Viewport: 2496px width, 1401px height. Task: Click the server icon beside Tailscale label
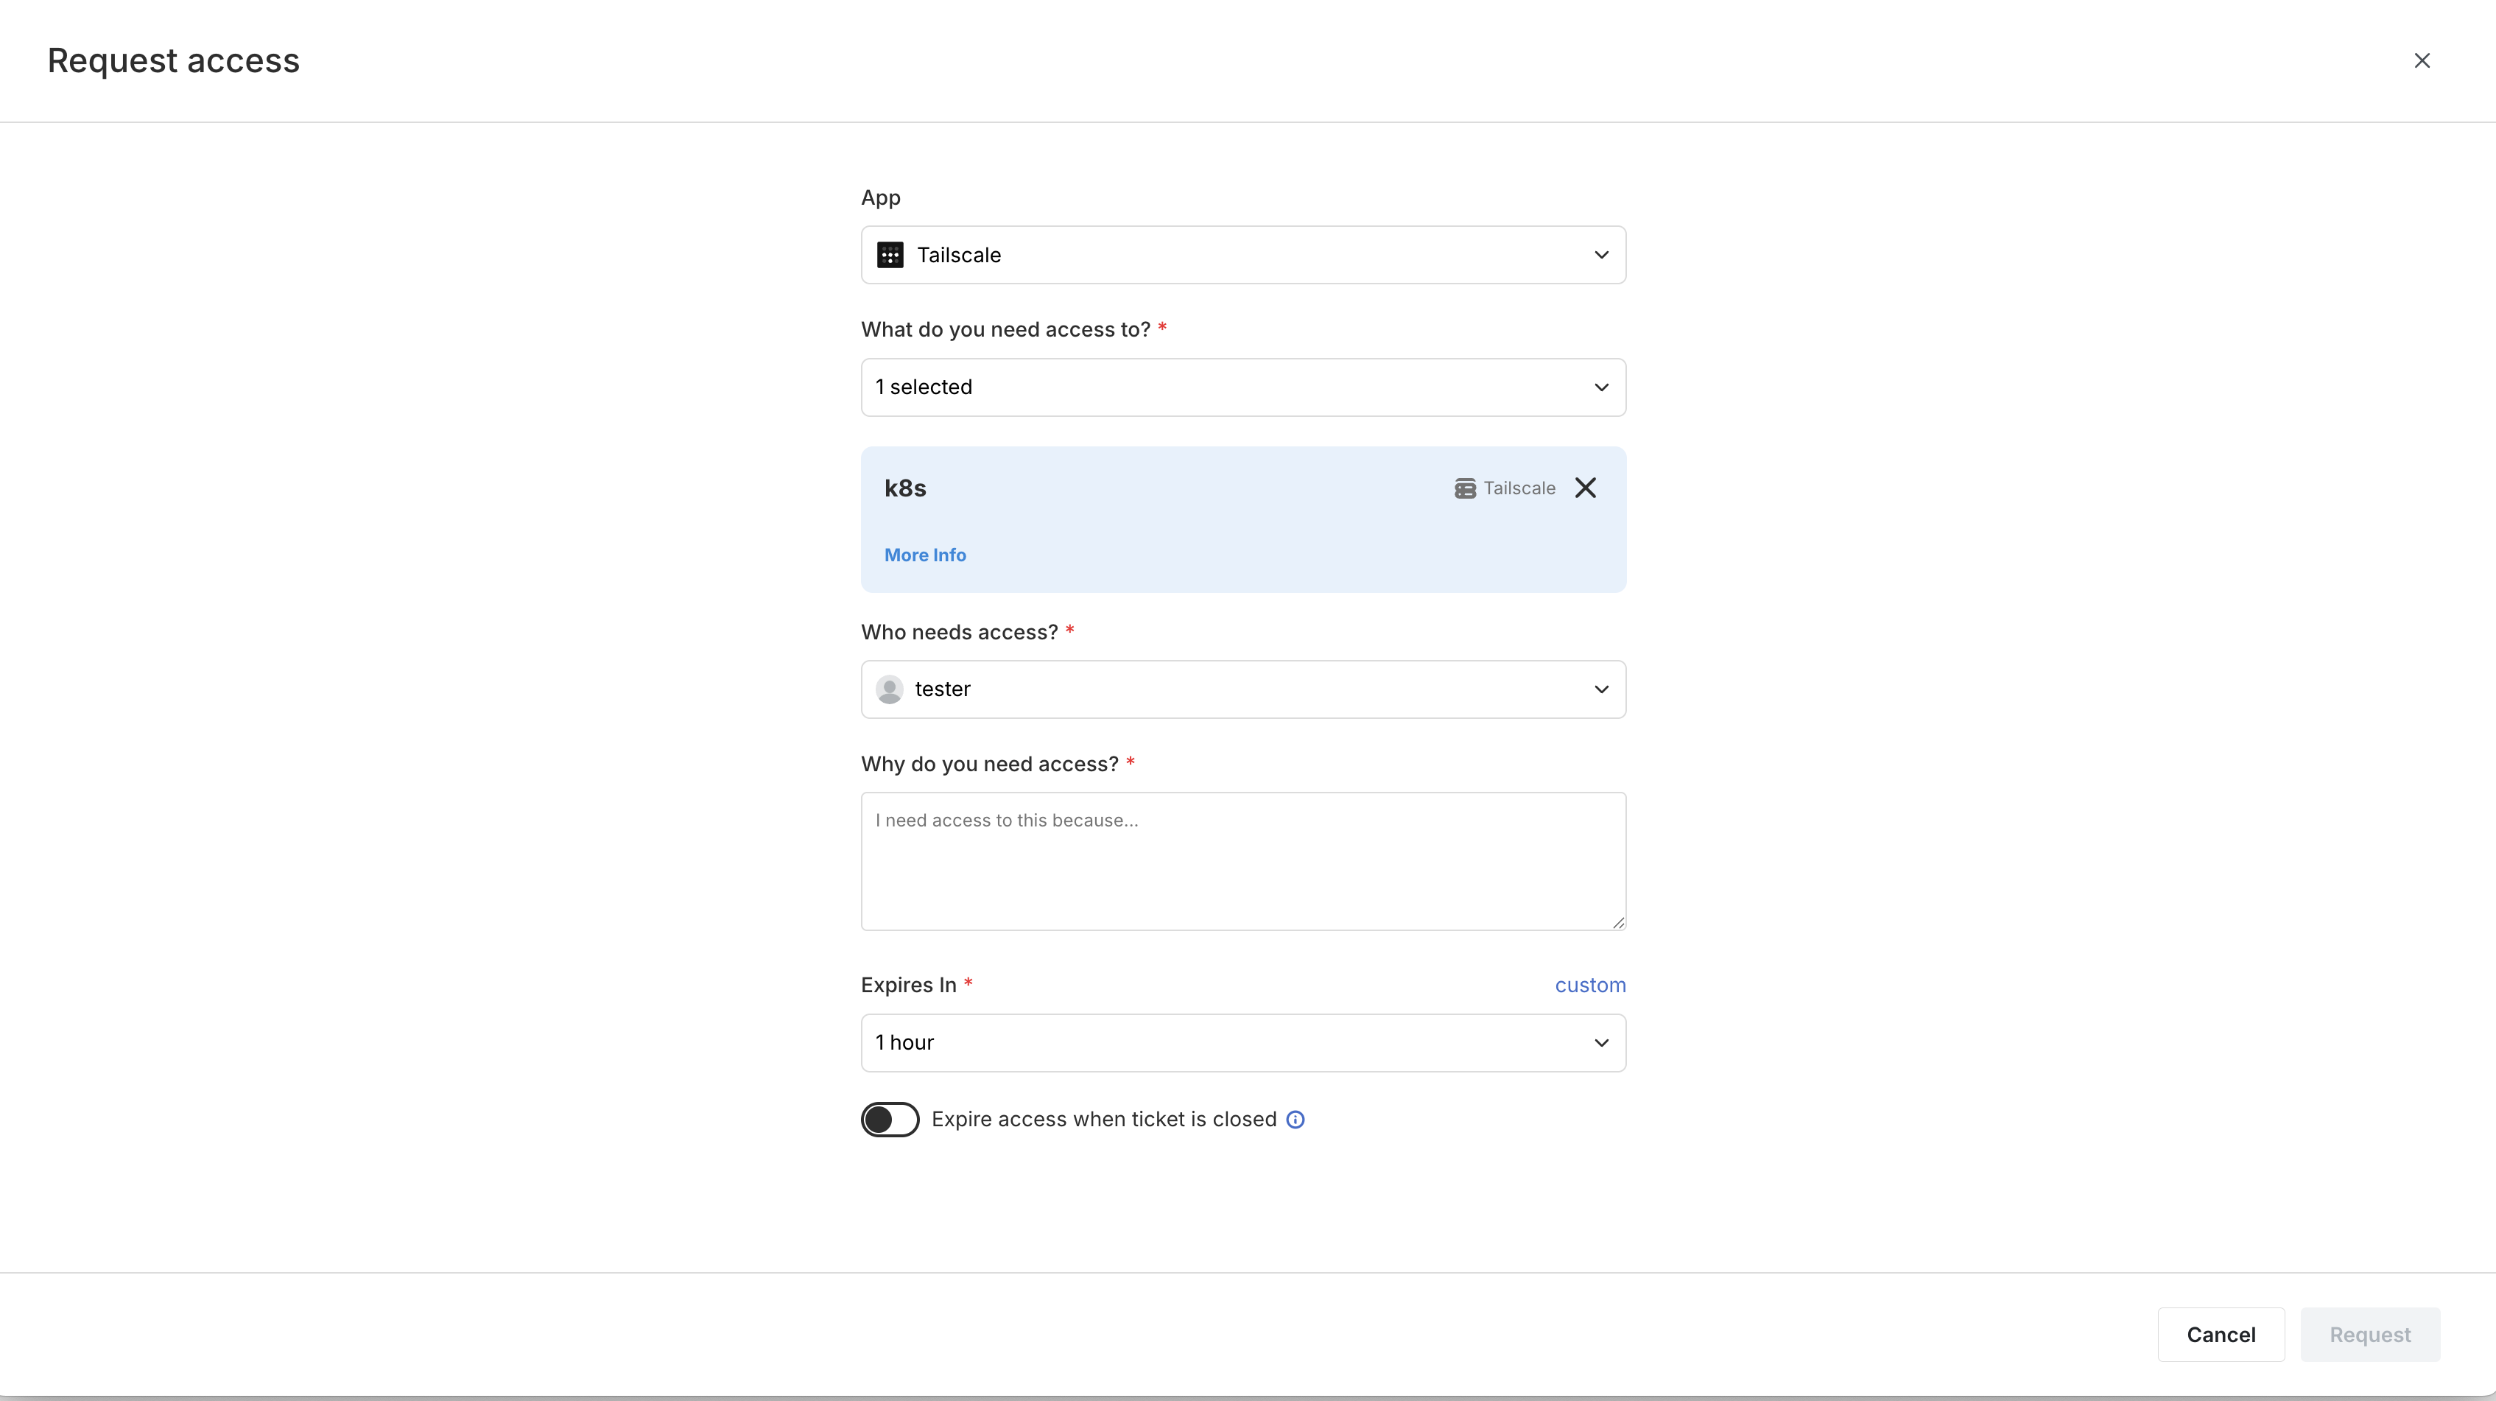tap(1464, 488)
